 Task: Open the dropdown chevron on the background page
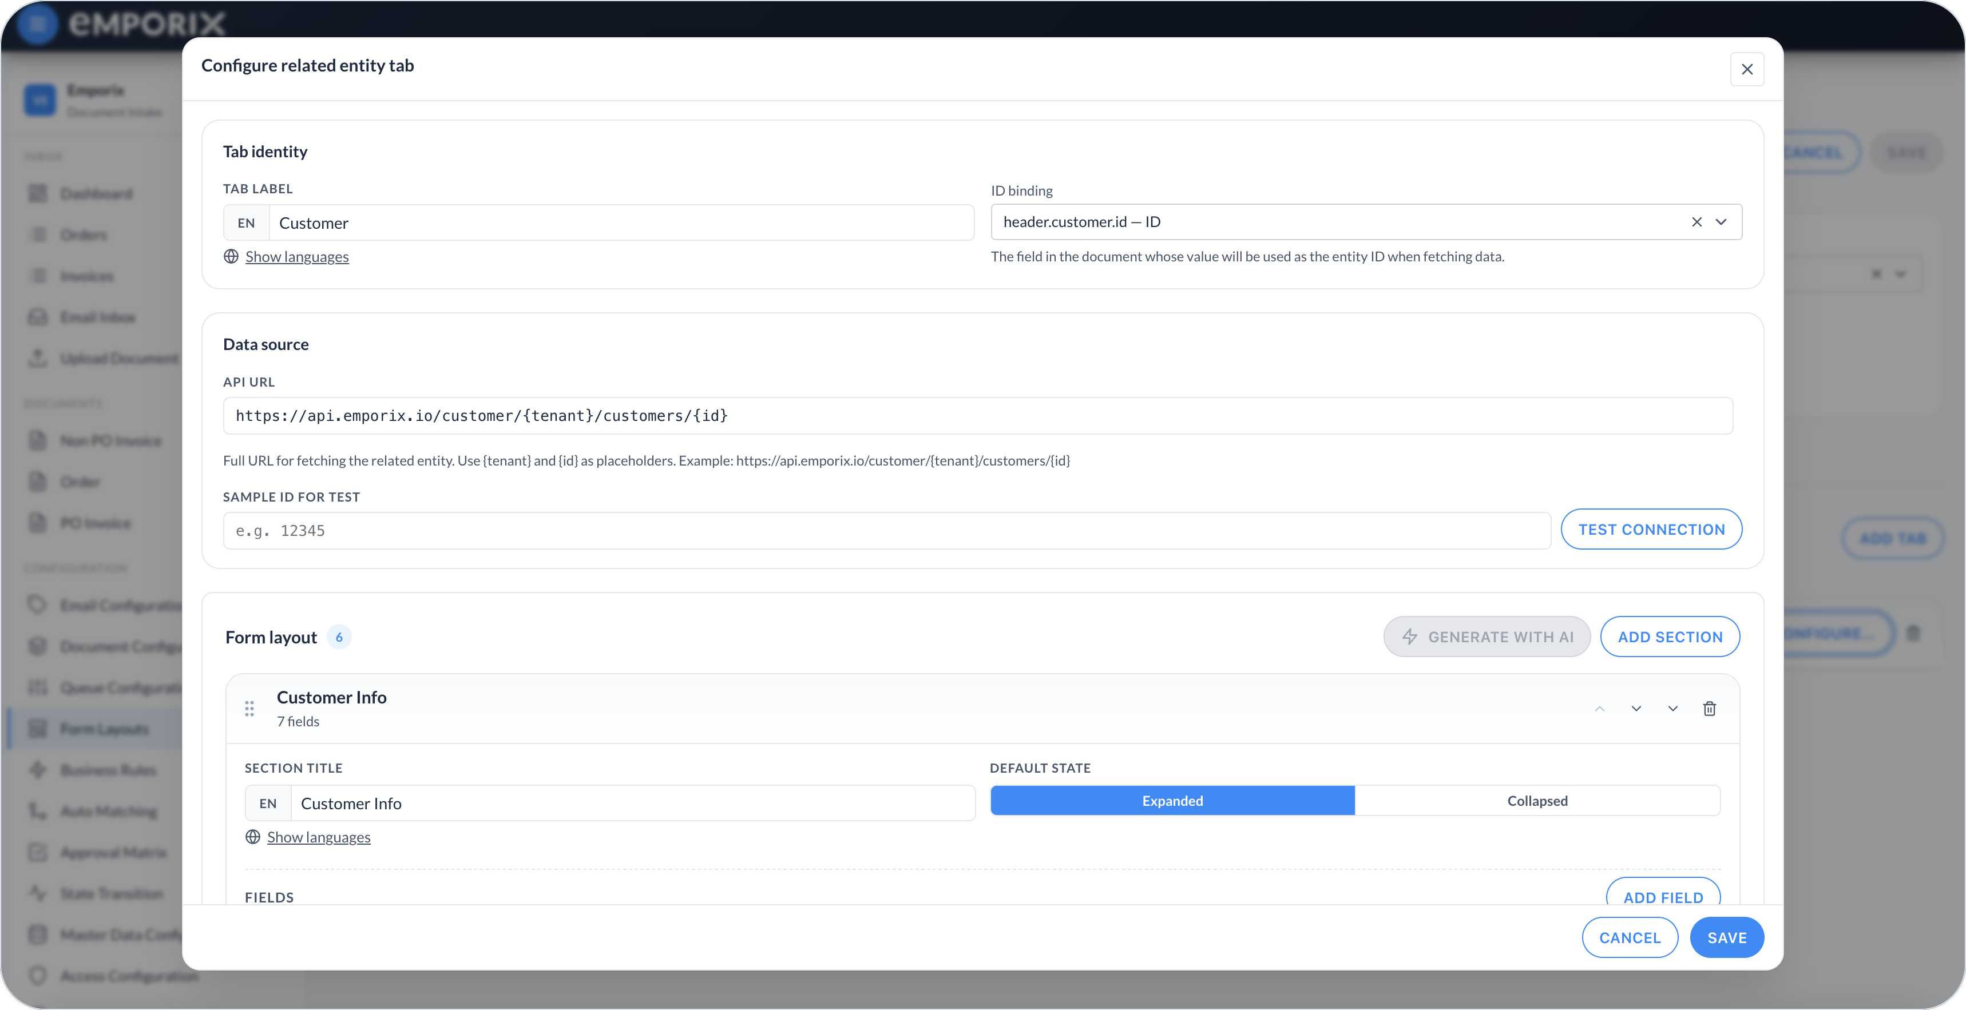pyautogui.click(x=1900, y=274)
